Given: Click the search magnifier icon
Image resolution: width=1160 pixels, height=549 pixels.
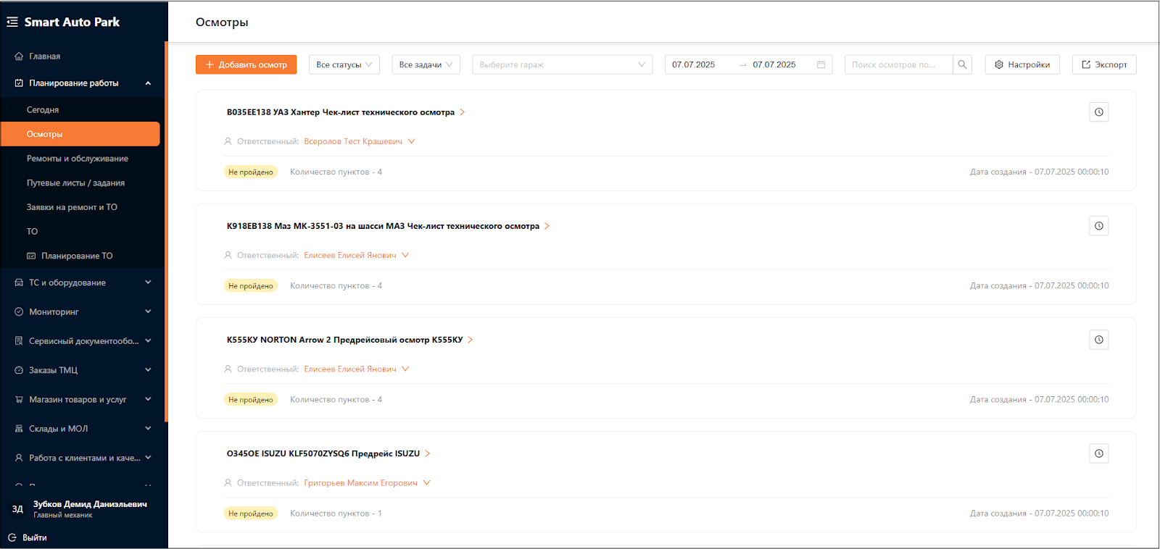Looking at the screenshot, I should 962,64.
